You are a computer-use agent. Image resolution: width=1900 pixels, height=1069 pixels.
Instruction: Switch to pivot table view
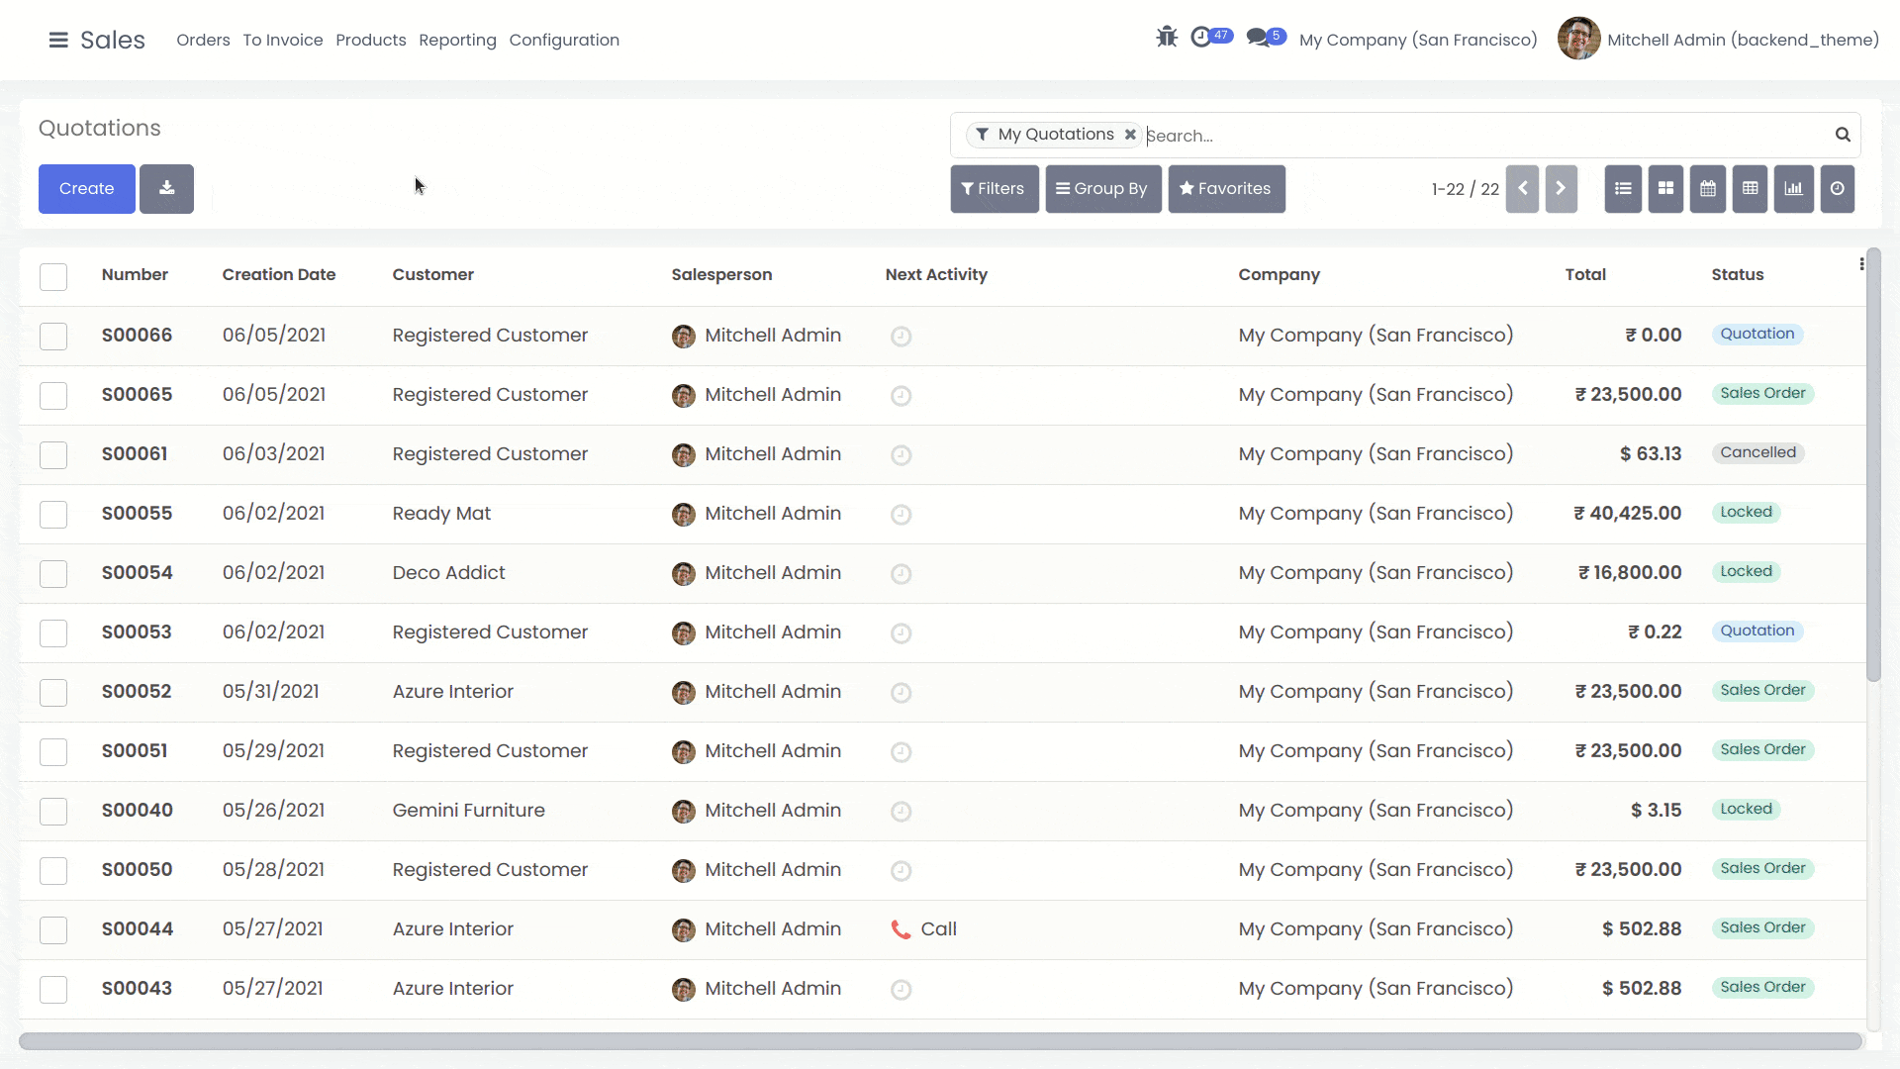coord(1750,189)
